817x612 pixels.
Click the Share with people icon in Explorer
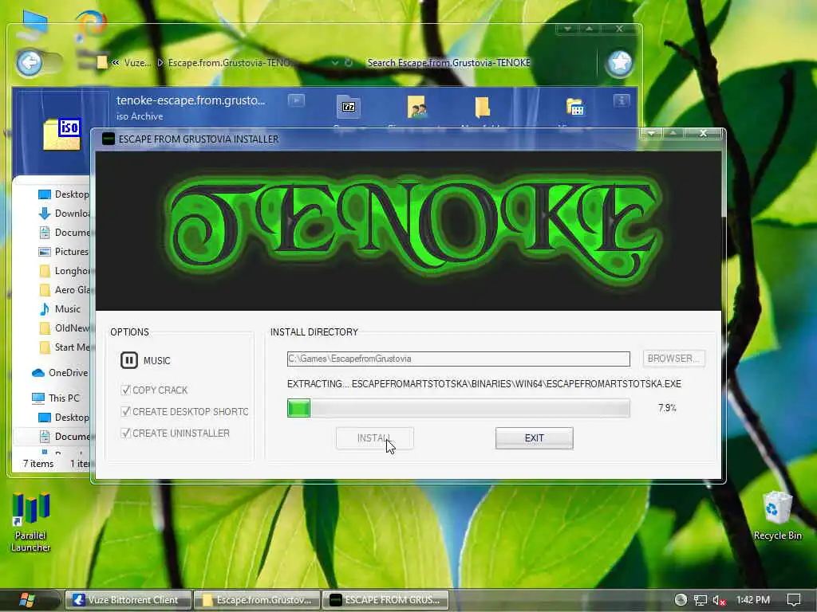click(416, 107)
